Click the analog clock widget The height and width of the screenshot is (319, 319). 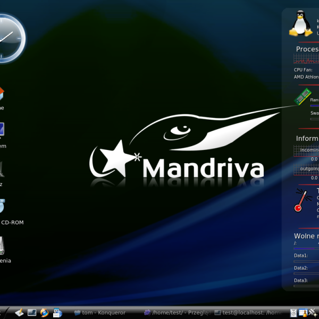pos(7,32)
